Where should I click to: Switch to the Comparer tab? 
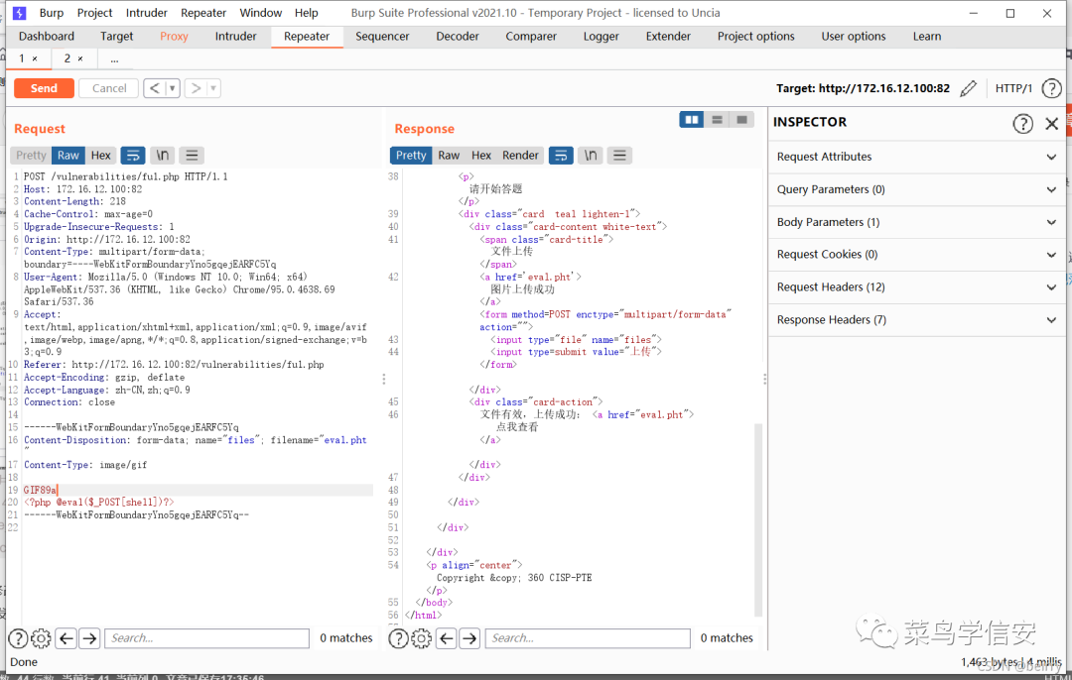coord(530,37)
